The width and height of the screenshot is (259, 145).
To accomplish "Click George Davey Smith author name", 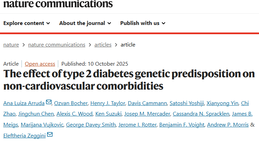I will pos(91,125).
